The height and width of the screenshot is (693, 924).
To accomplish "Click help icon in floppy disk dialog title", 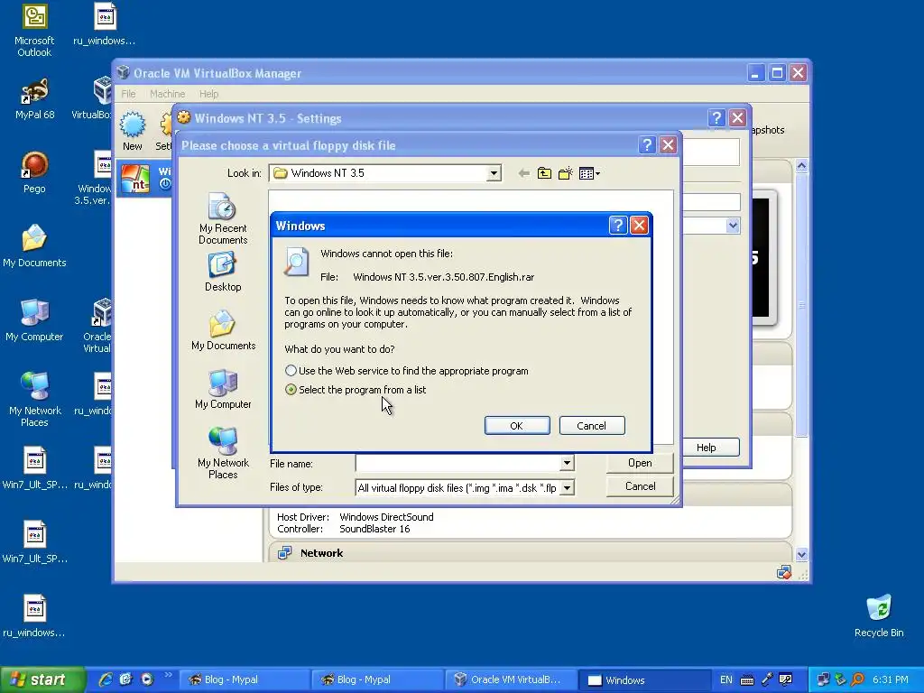I will 646,145.
